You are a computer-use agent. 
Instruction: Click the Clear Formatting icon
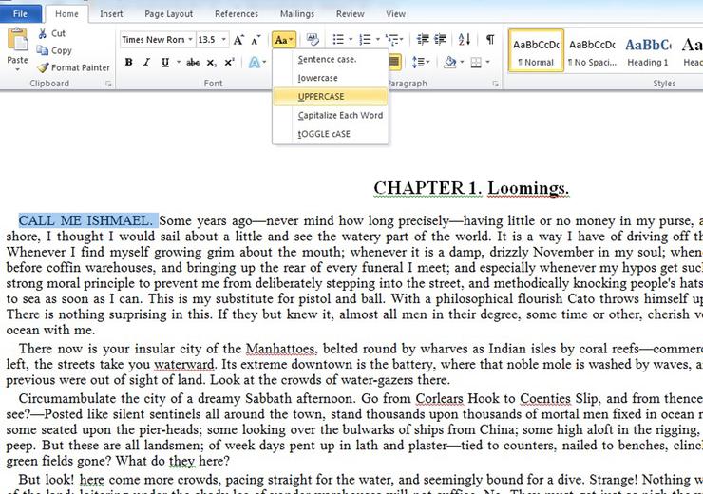click(x=313, y=40)
